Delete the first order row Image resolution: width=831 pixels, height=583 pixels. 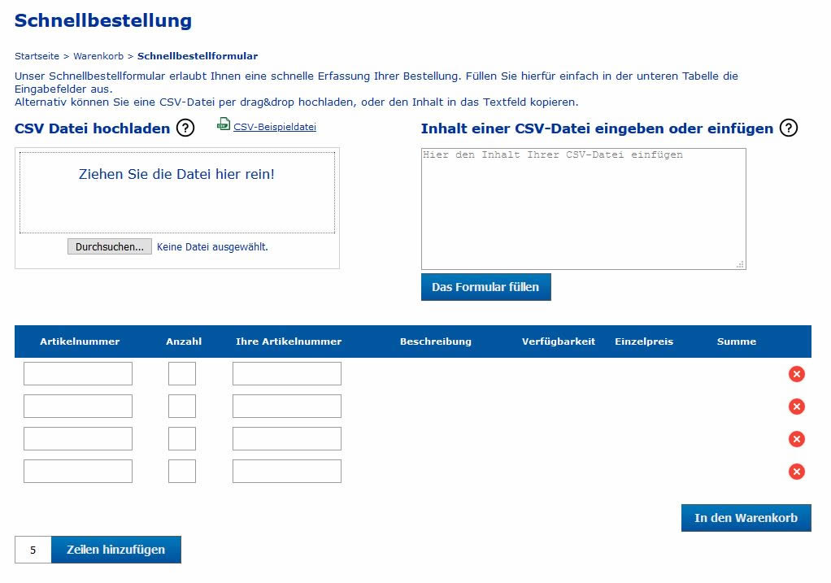tap(797, 374)
